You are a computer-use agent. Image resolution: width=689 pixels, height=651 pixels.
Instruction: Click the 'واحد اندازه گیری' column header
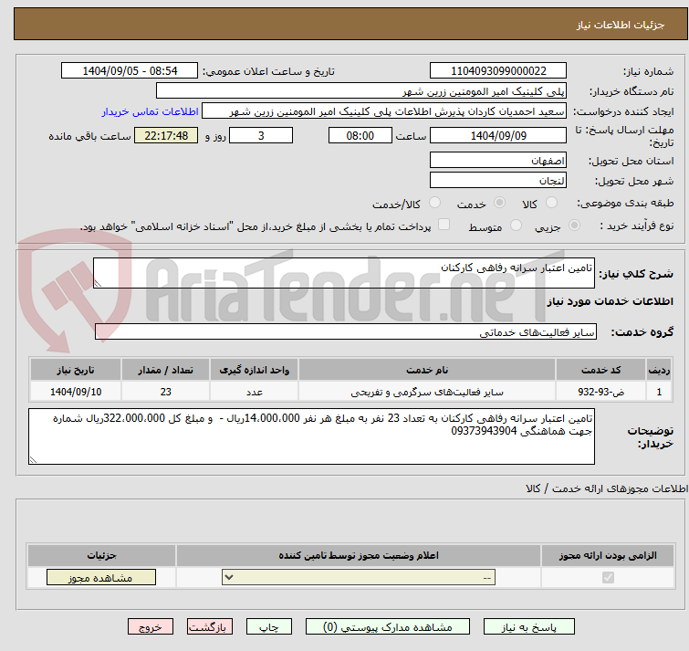[x=255, y=370]
